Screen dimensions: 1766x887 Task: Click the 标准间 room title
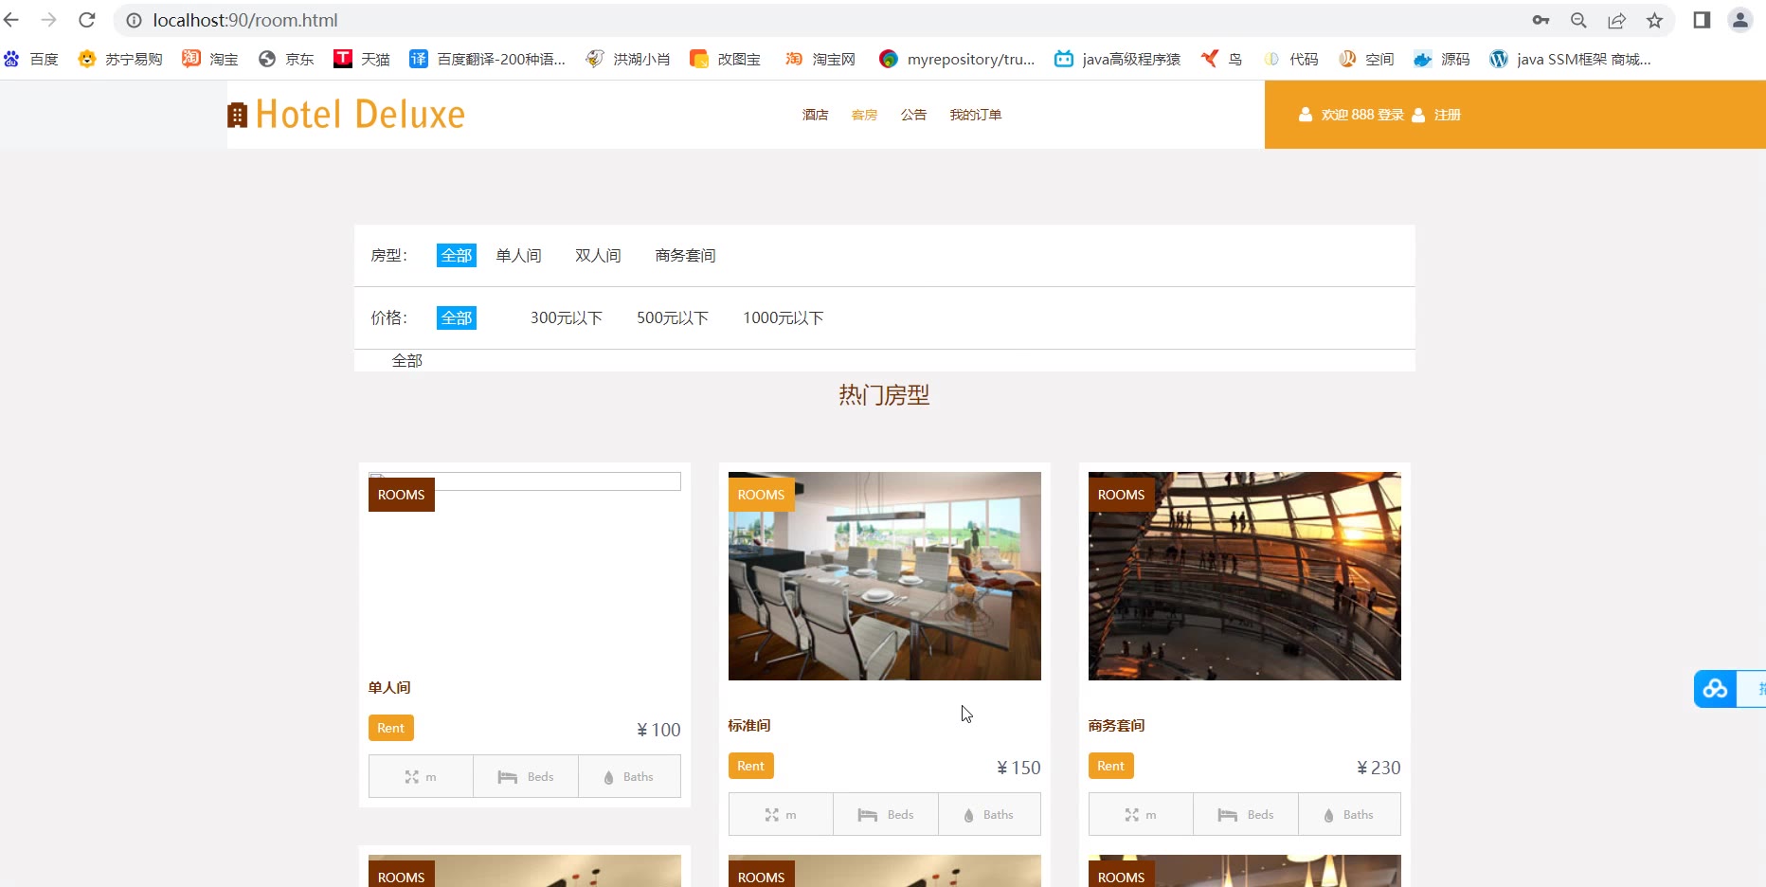click(x=749, y=725)
